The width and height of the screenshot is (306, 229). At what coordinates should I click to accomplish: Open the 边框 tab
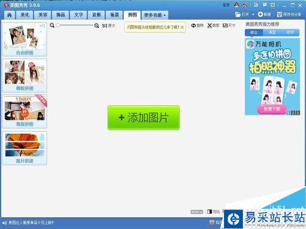pyautogui.click(x=97, y=15)
